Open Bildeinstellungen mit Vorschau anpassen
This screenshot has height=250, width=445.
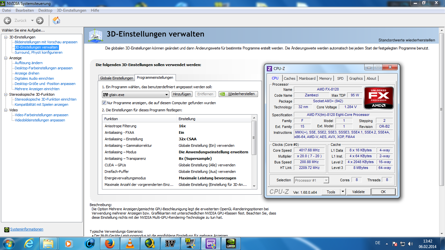46,42
